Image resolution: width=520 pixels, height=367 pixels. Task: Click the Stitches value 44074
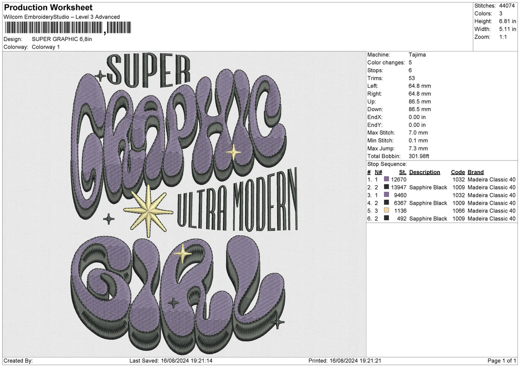pyautogui.click(x=507, y=6)
